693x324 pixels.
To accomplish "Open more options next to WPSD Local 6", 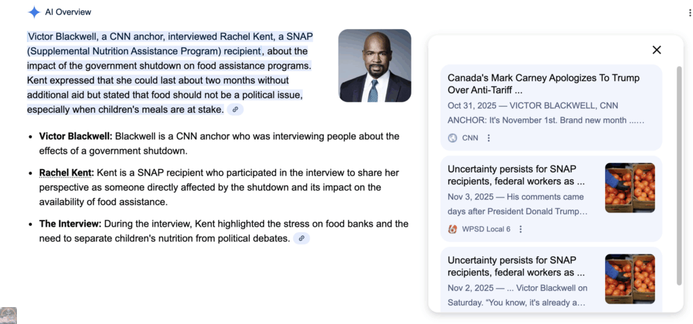I will (520, 229).
